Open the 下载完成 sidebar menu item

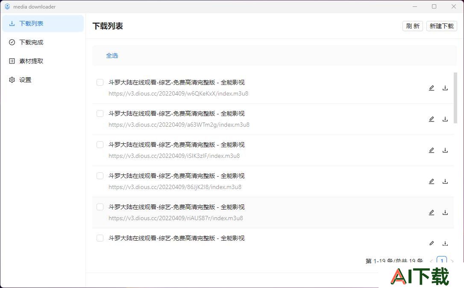(43, 42)
